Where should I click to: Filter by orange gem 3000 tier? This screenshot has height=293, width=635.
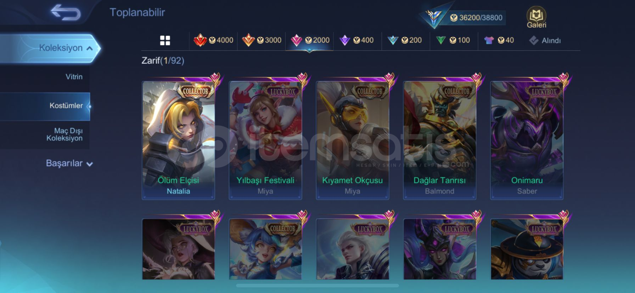pyautogui.click(x=262, y=40)
